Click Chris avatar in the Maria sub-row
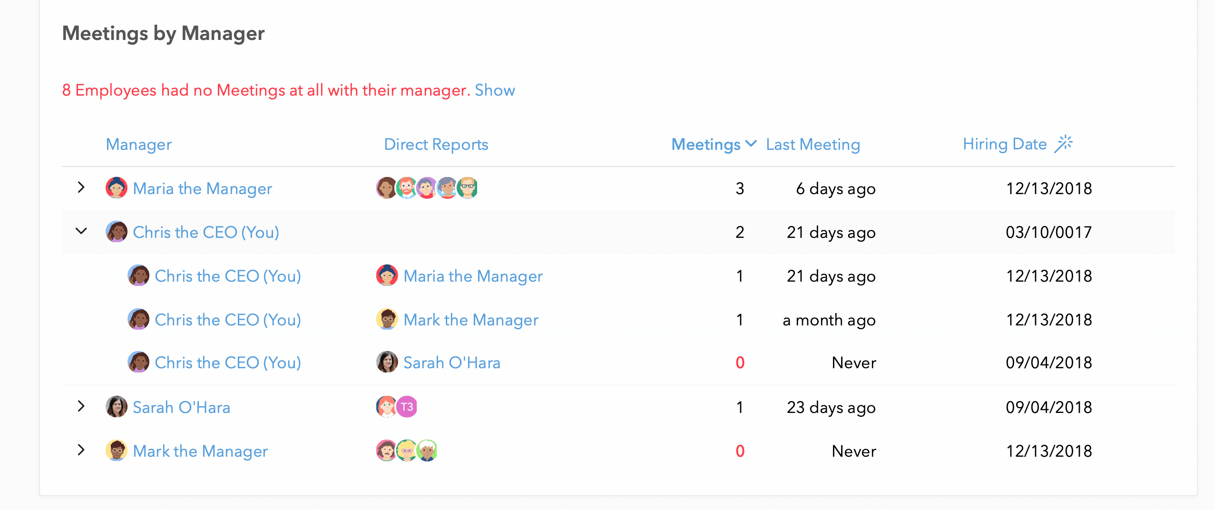This screenshot has height=510, width=1214. pyautogui.click(x=138, y=275)
